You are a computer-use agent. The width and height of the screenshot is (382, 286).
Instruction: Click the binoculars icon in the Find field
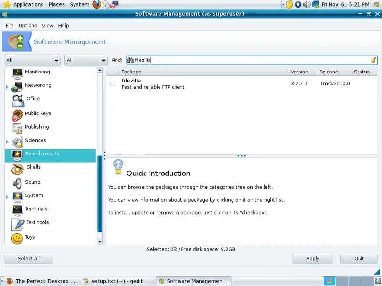pos(130,60)
